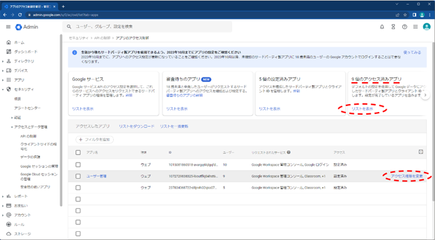Screen dimensions: 435x240
Task: Open Chrome three-dot menu
Action: pyautogui.click(x=430, y=15)
